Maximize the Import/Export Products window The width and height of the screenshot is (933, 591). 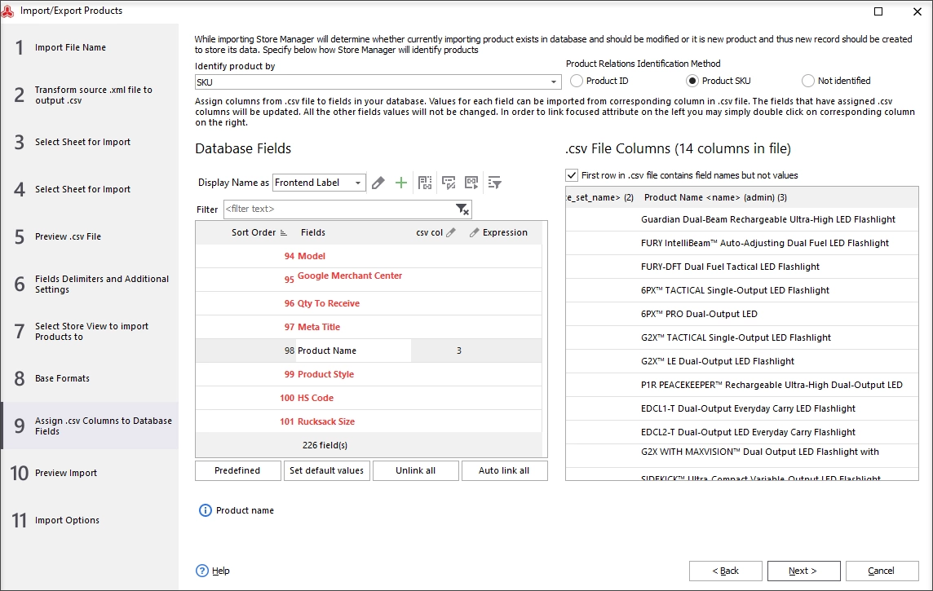point(878,11)
